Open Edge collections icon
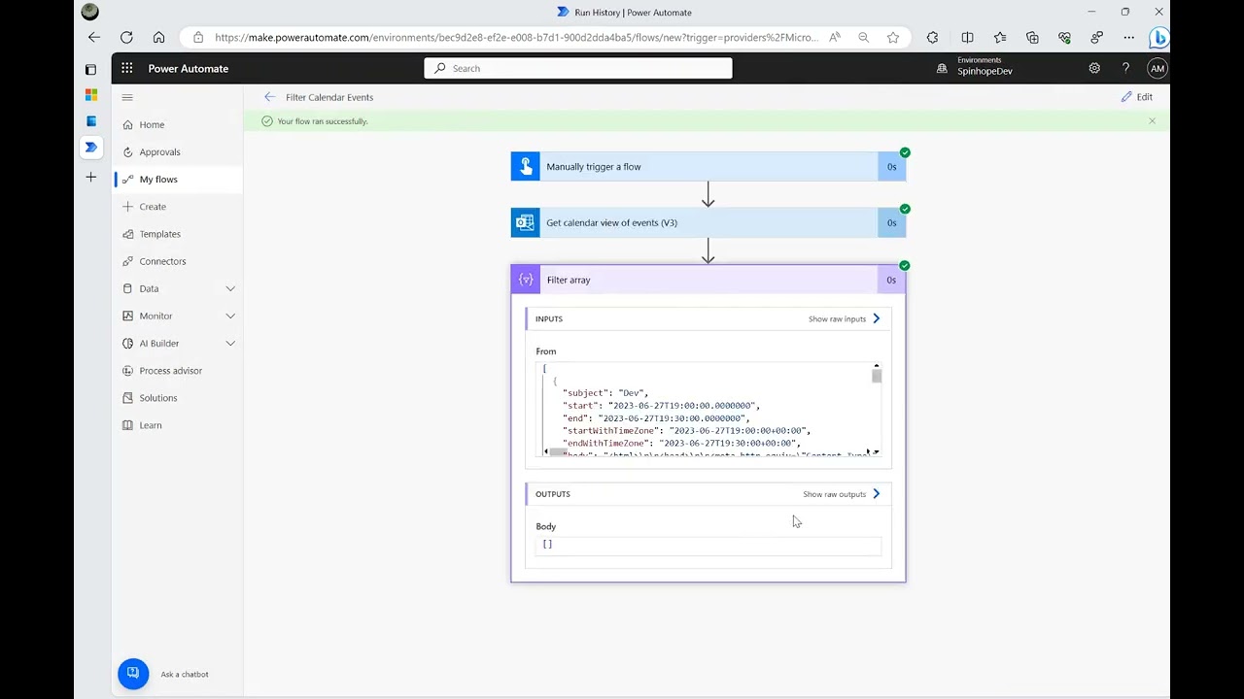Image resolution: width=1244 pixels, height=699 pixels. (1032, 37)
